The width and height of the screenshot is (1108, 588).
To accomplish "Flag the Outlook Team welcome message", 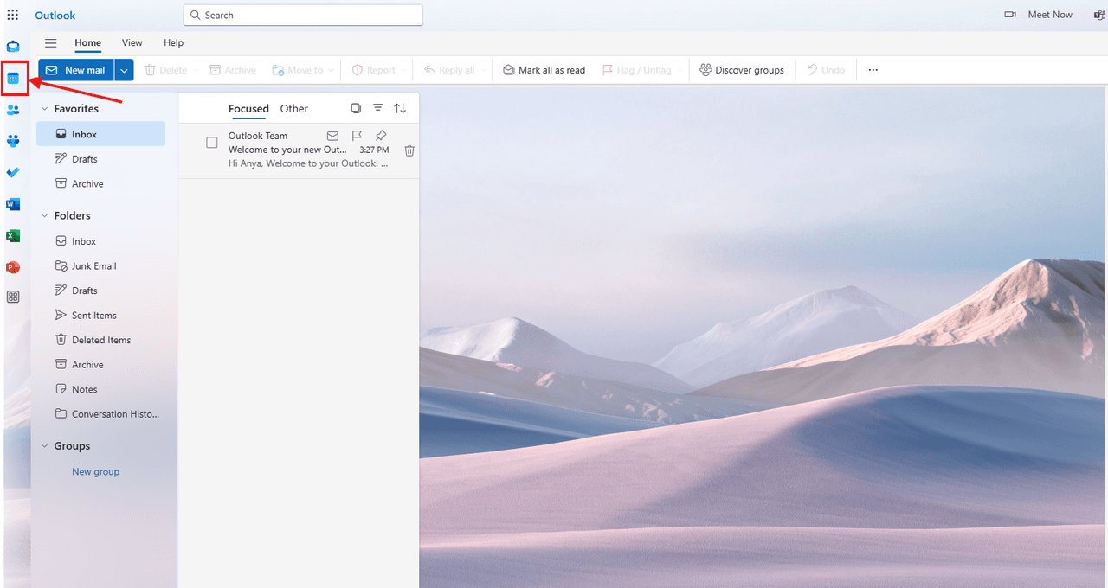I will tap(356, 136).
